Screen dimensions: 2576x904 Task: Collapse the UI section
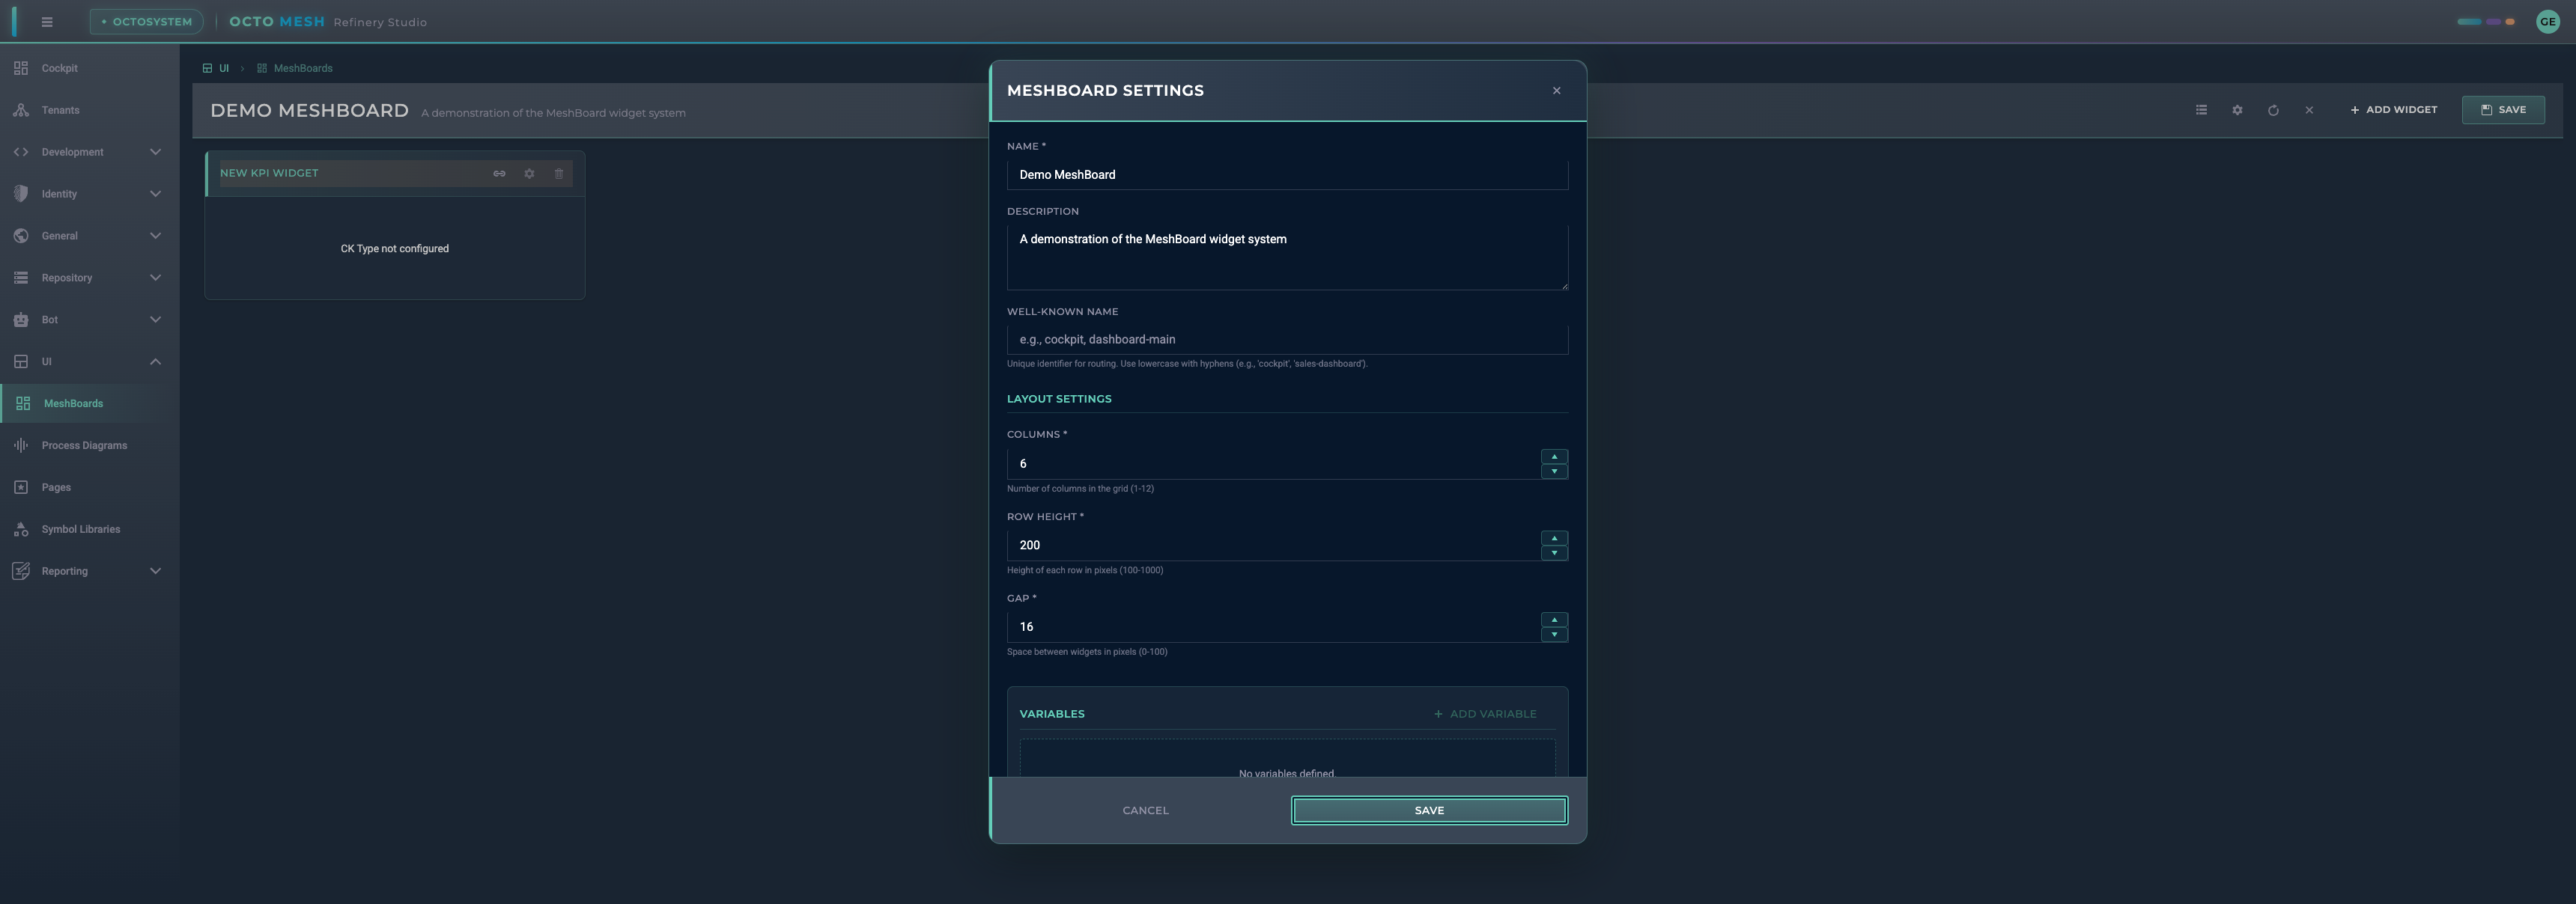tap(87, 361)
